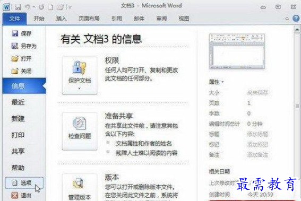301x201 pixels.
Task: Expand the 属性 (Properties) dropdown
Action: [x=217, y=82]
